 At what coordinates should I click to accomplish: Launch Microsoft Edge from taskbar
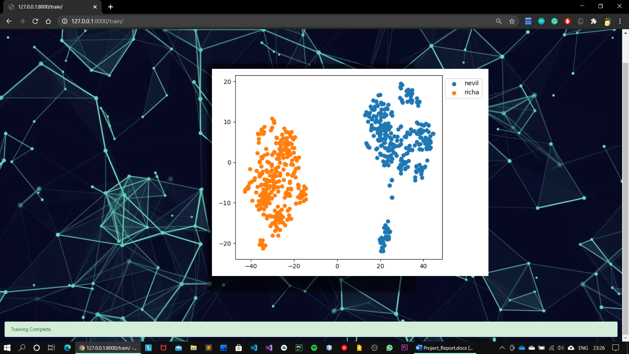[67, 348]
